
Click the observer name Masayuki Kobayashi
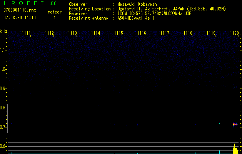[x=138, y=4]
